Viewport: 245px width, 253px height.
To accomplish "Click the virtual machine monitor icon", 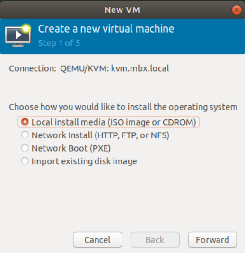I will 18,35.
